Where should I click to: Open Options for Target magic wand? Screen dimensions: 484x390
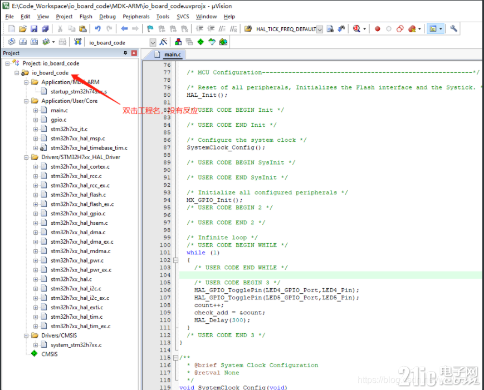pyautogui.click(x=163, y=42)
